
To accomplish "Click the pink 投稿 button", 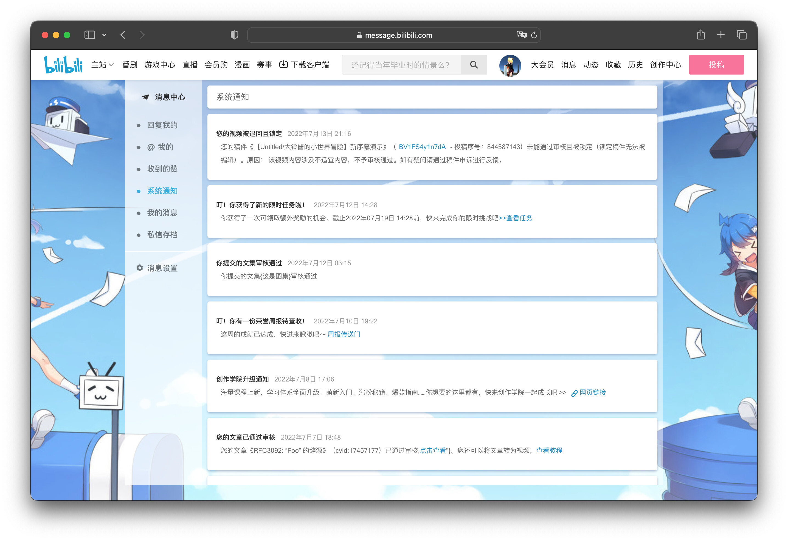I will pos(716,64).
